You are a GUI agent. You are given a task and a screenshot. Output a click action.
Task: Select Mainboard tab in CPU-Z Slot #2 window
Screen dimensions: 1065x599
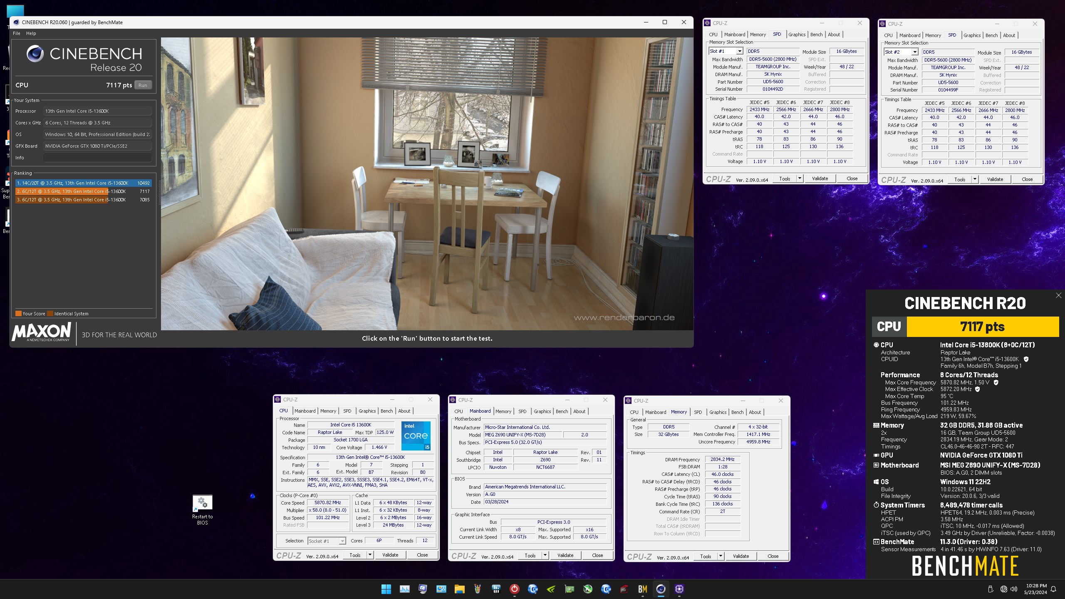click(x=910, y=35)
